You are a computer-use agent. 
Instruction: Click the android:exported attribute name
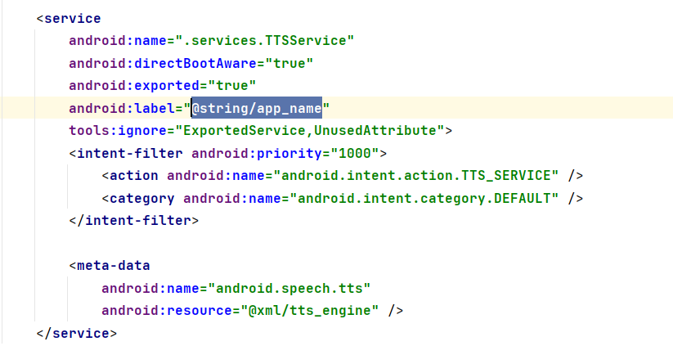point(134,85)
